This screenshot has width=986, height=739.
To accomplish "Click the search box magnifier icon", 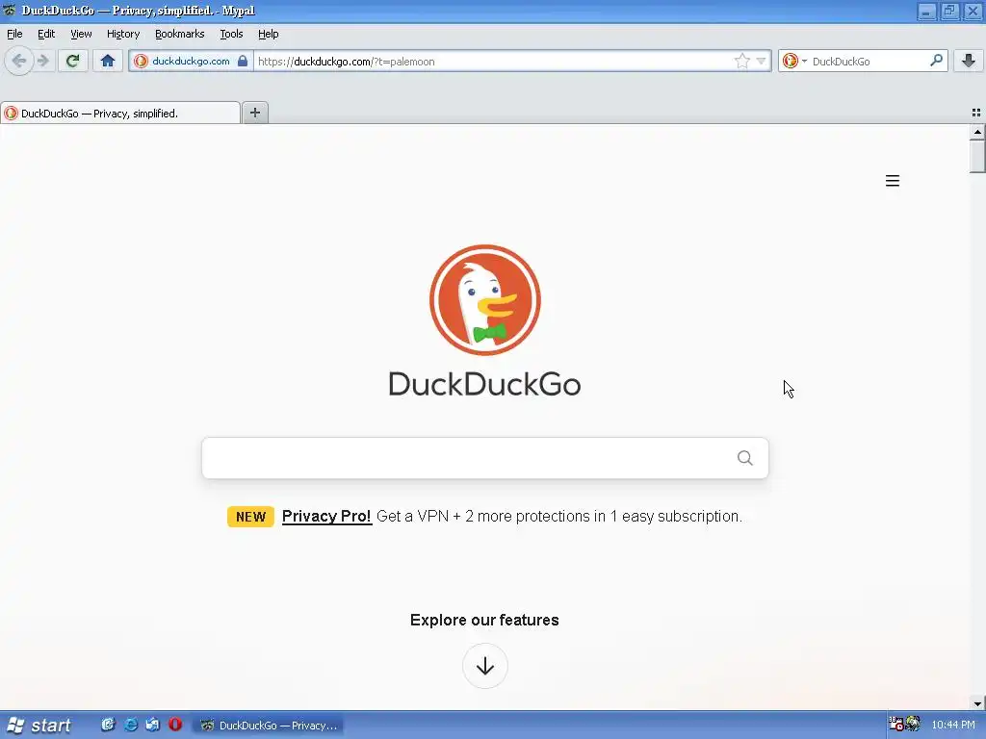I will (x=936, y=61).
